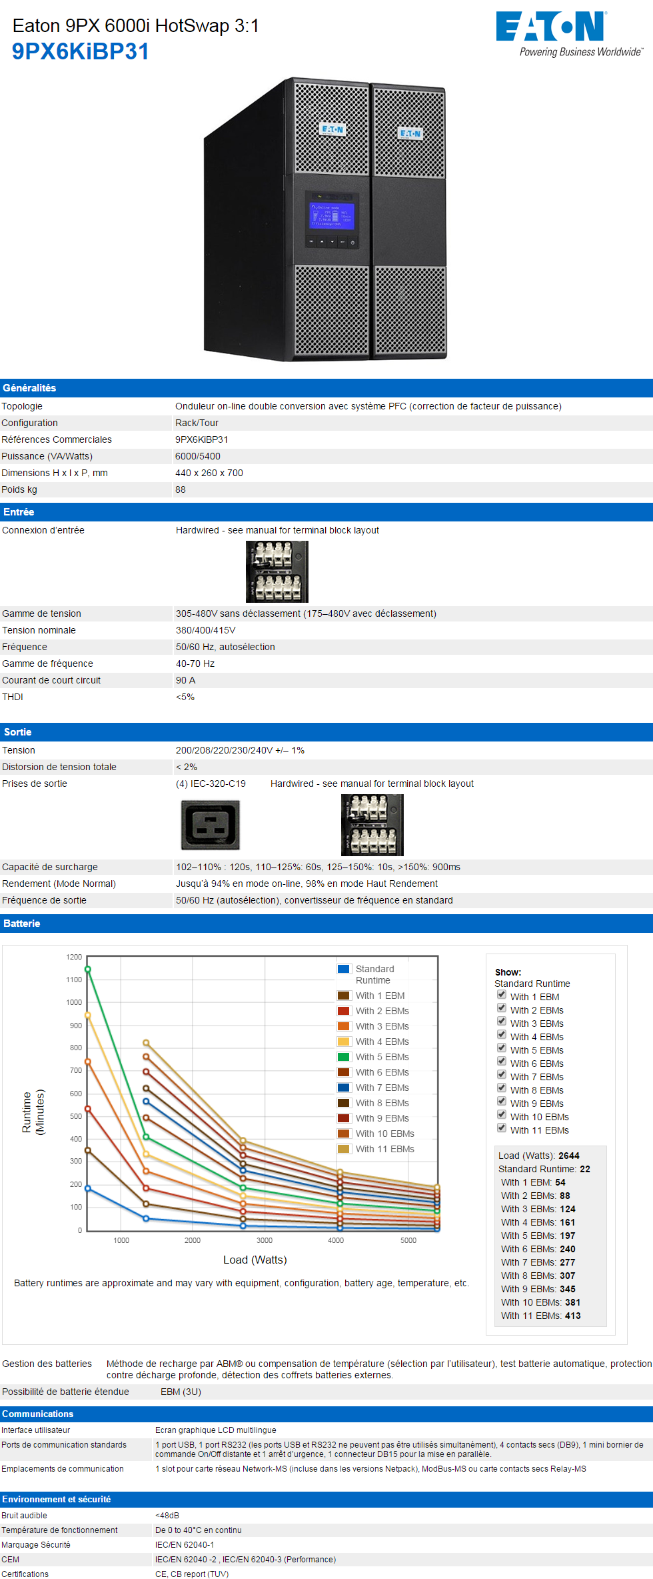Toggle the With 11 EBMs checkbox
Viewport: 653px width, 1579px height.
coord(502,1128)
